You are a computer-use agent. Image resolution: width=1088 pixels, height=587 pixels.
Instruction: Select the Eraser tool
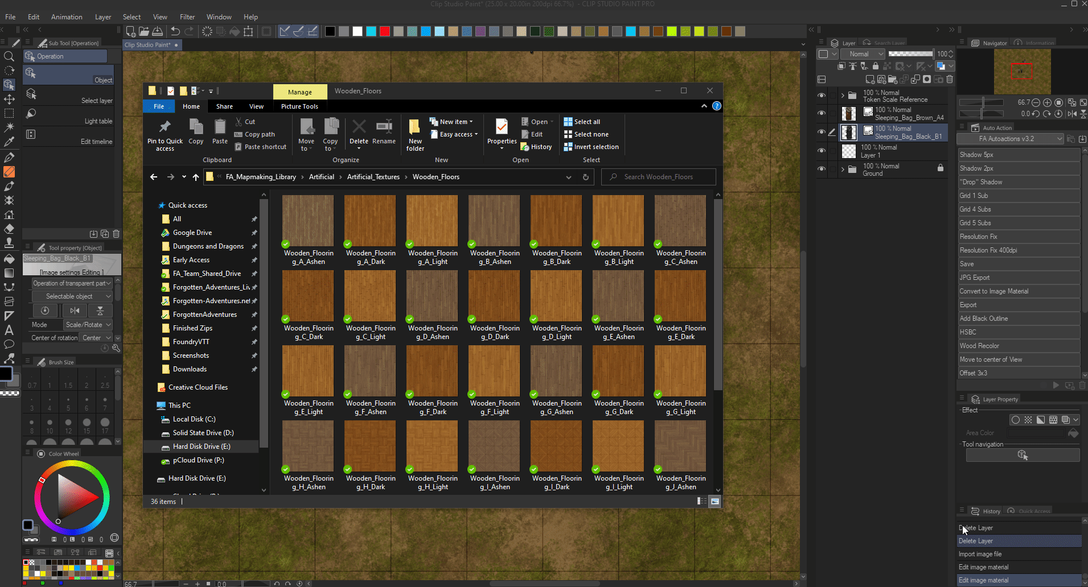click(x=9, y=229)
